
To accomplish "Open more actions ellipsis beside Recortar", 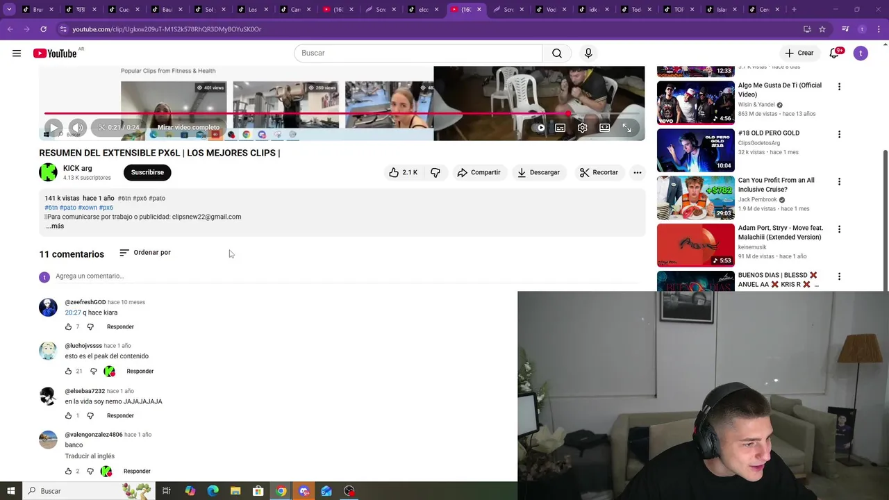I will click(638, 172).
